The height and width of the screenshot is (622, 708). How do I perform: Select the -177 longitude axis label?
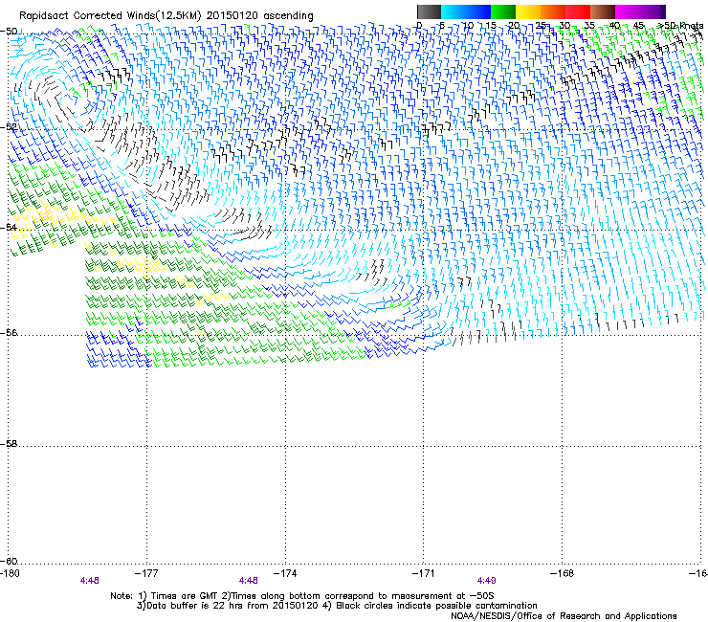tap(146, 573)
